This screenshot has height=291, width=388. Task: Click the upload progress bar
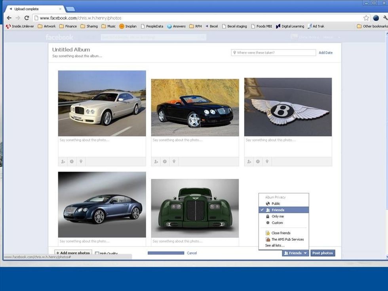(x=166, y=253)
